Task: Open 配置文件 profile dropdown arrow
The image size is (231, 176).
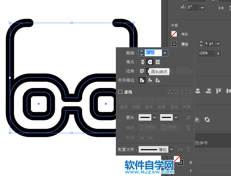Action: point(172,149)
